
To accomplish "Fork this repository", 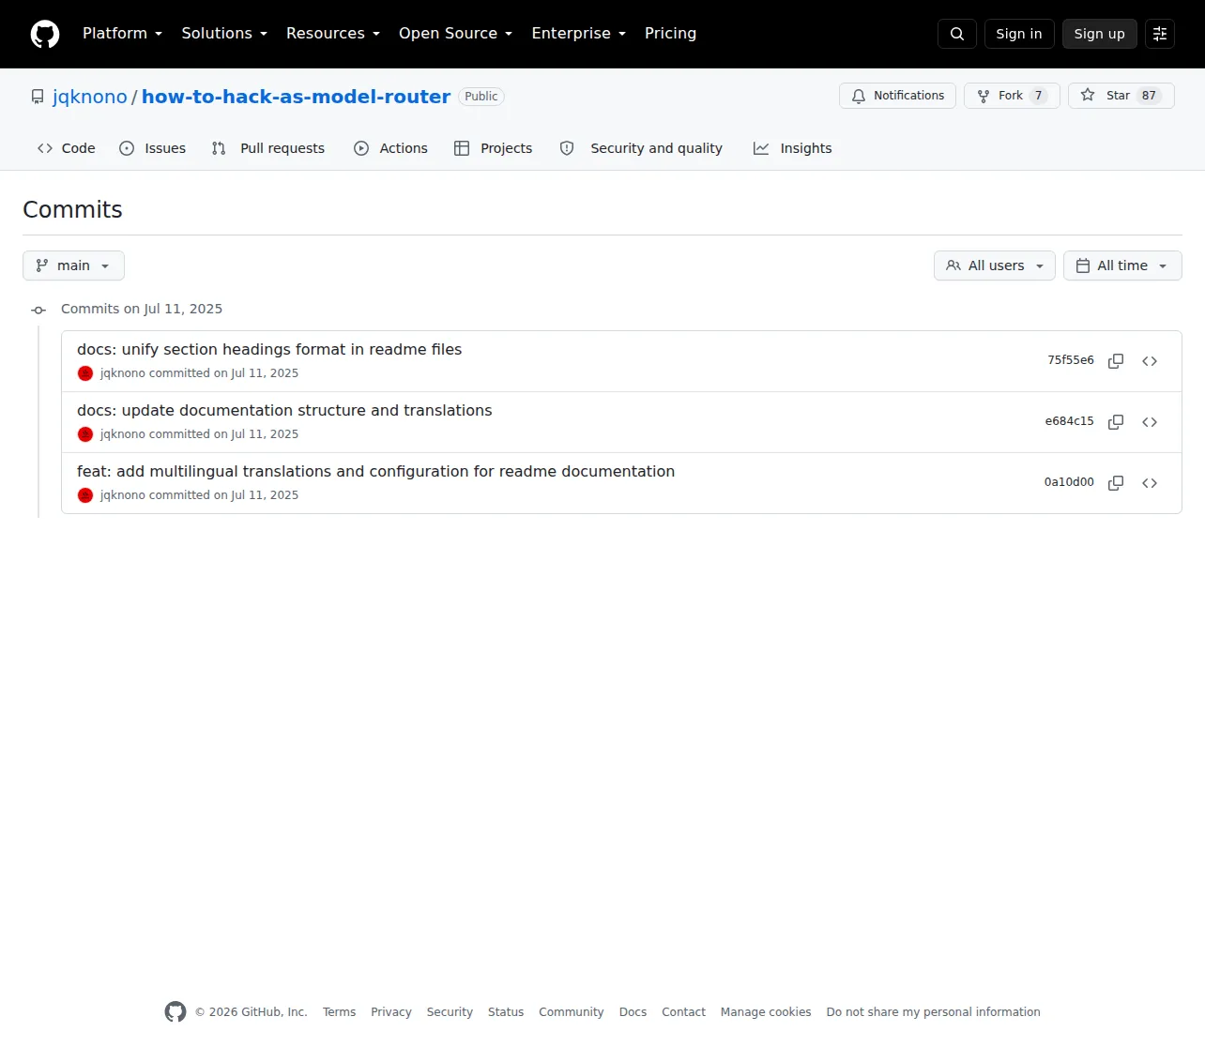I will point(1012,96).
